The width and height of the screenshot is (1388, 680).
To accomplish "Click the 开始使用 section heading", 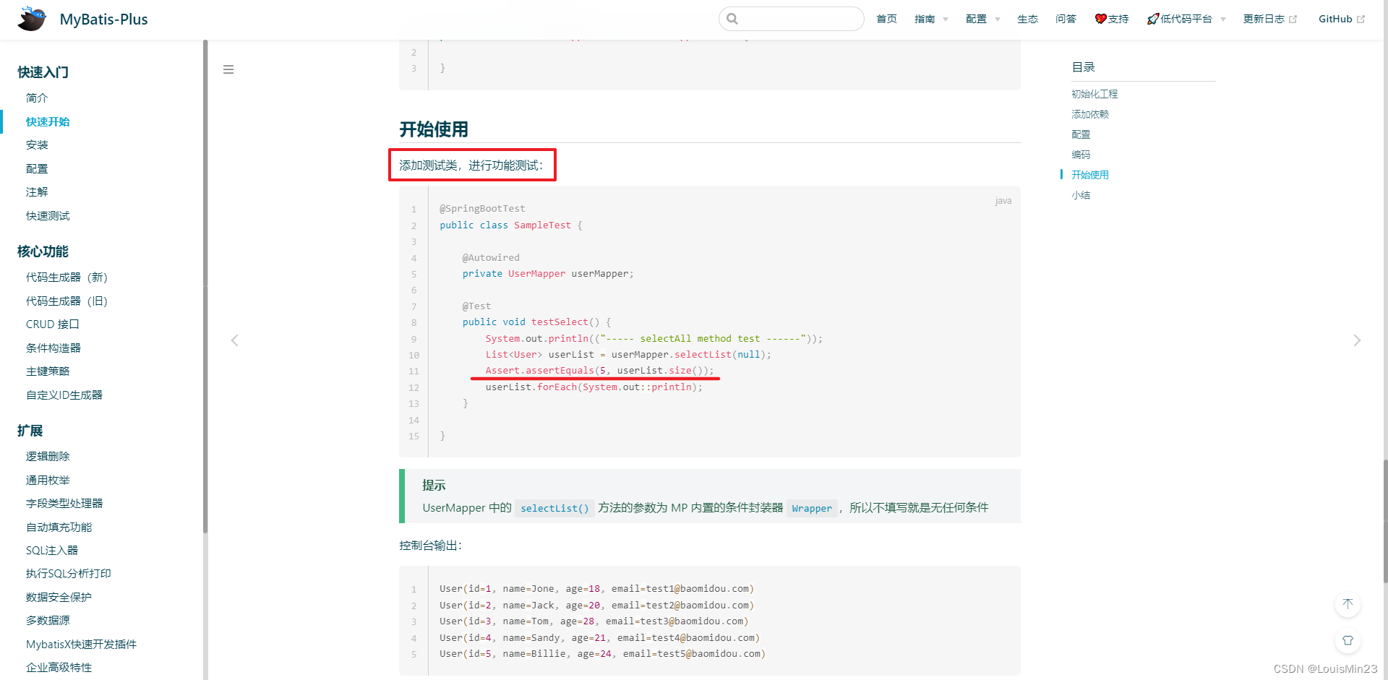I will click(x=434, y=129).
